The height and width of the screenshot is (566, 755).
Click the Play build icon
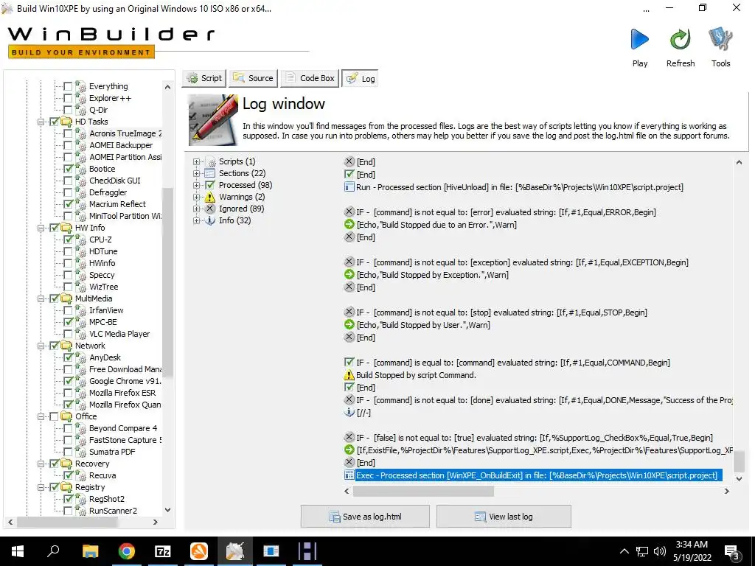(639, 40)
